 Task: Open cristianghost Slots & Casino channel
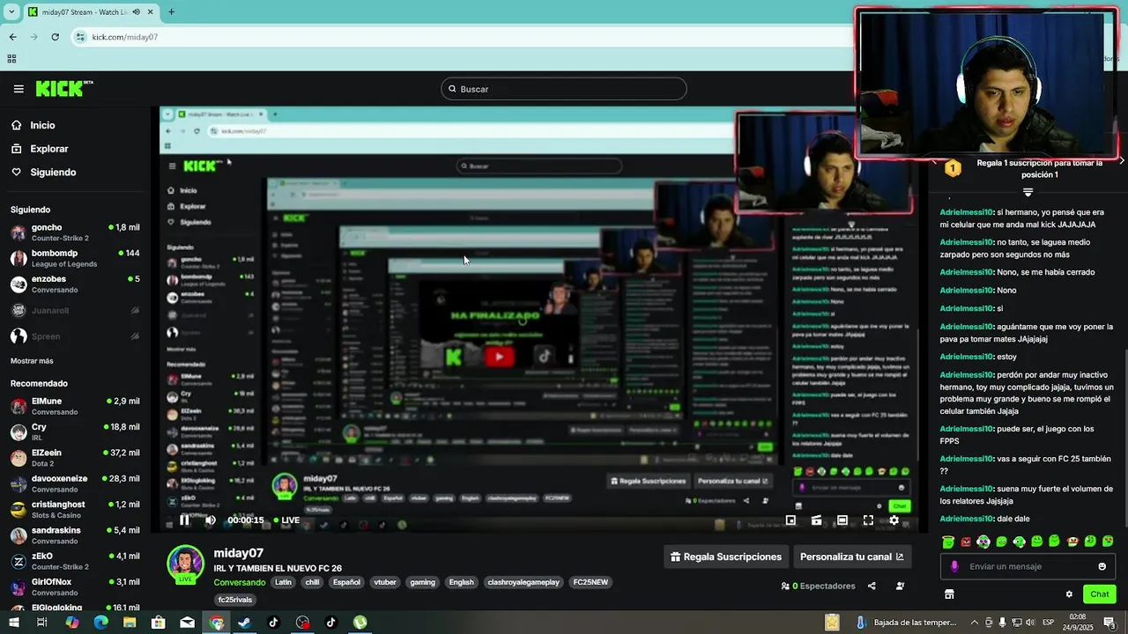[x=75, y=509]
